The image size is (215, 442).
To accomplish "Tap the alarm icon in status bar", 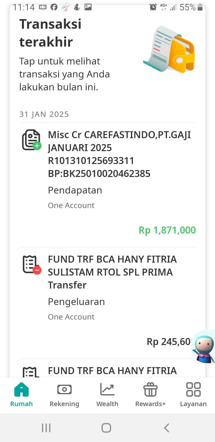I will tap(153, 7).
